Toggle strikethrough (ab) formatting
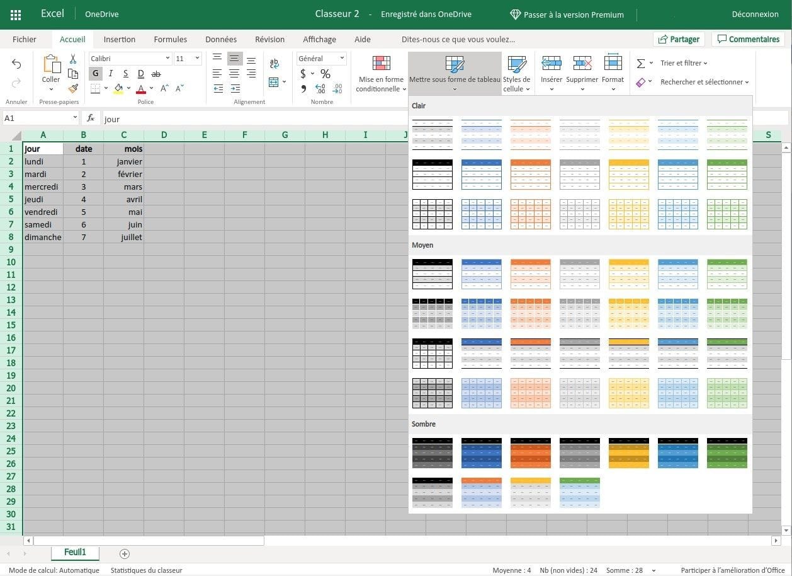Image resolution: width=792 pixels, height=576 pixels. point(156,74)
